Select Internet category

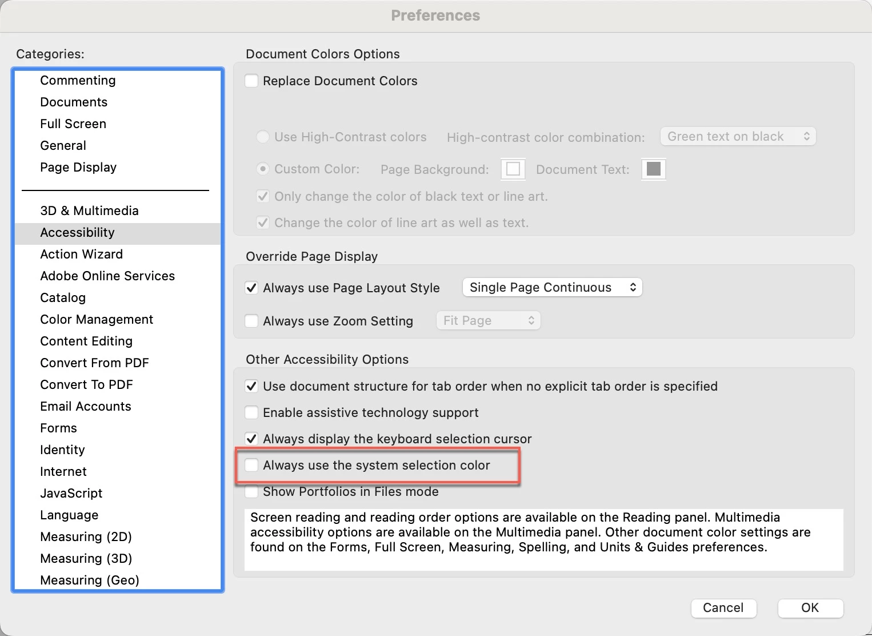pyautogui.click(x=118, y=471)
